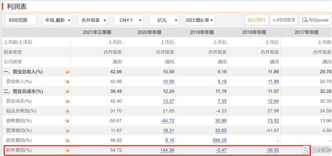Select the 公司类型 row label
The image size is (332, 156).
click(x=13, y=62)
